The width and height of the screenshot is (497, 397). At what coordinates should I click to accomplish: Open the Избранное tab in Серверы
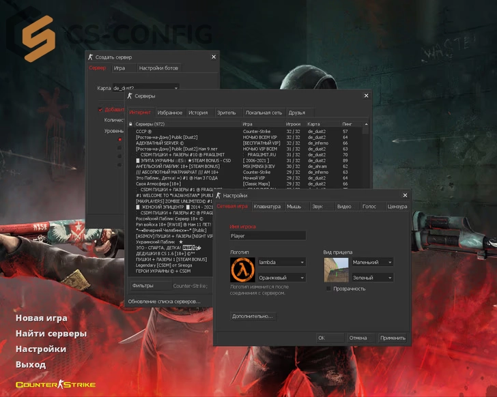click(x=170, y=113)
